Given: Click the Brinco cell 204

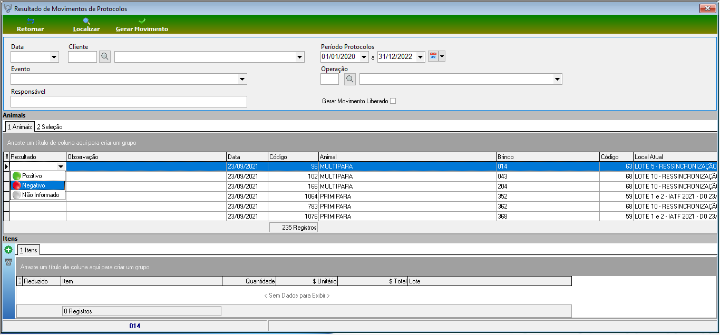Looking at the screenshot, I should coord(548,186).
